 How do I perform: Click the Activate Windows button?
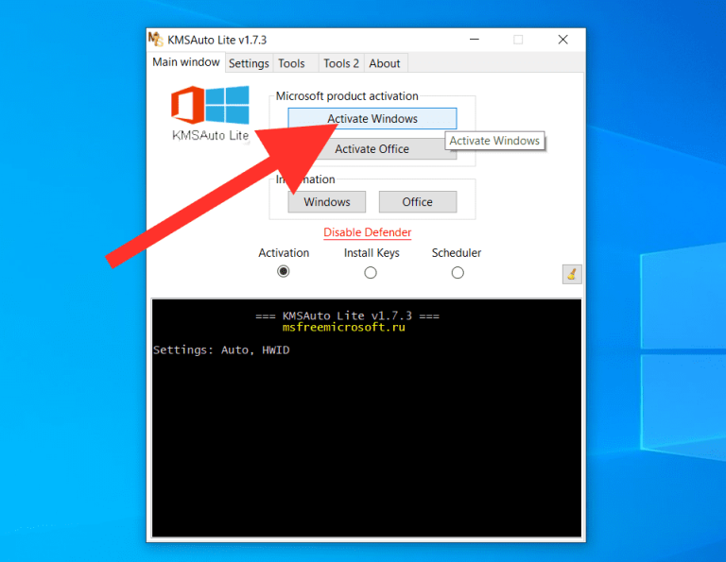[372, 118]
